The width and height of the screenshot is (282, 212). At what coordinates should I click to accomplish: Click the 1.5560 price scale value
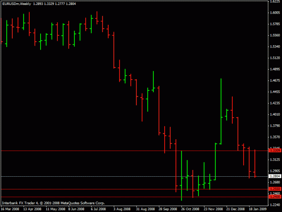click(275, 35)
